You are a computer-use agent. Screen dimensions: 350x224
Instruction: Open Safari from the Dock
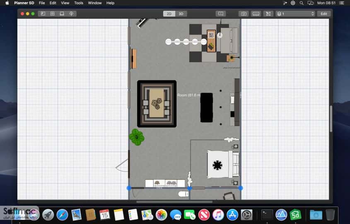(x=62, y=214)
